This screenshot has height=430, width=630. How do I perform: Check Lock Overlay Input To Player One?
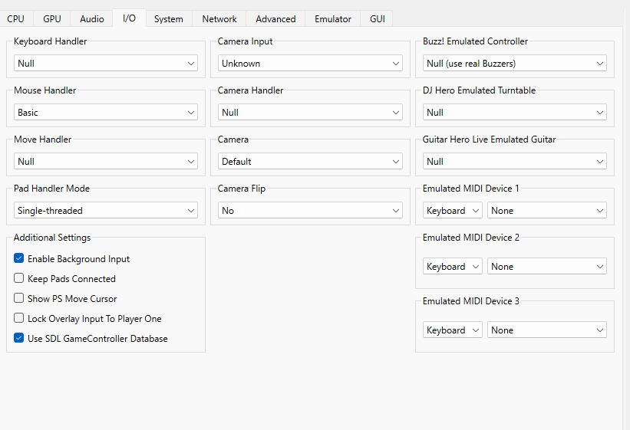[x=19, y=319]
